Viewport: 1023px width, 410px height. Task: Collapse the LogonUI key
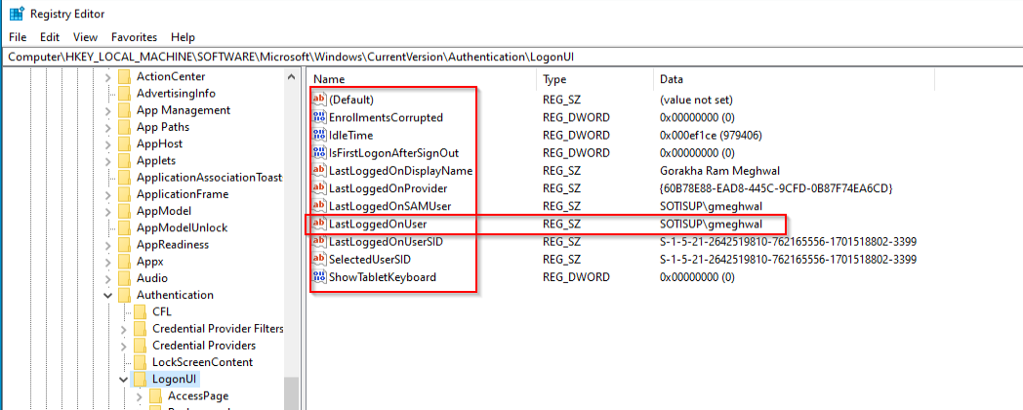tap(124, 379)
